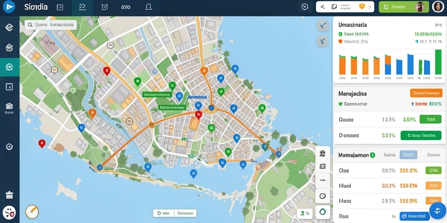The image size is (447, 223).
Task: Click the orange button in Manajadma panel
Action: [426, 93]
